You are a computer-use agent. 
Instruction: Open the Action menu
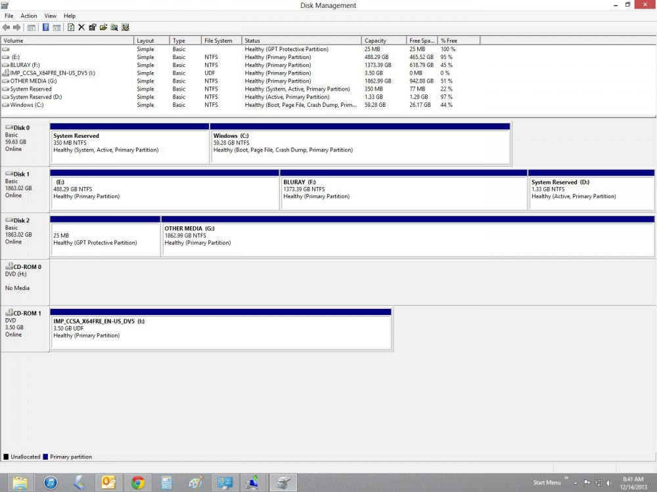(x=28, y=16)
